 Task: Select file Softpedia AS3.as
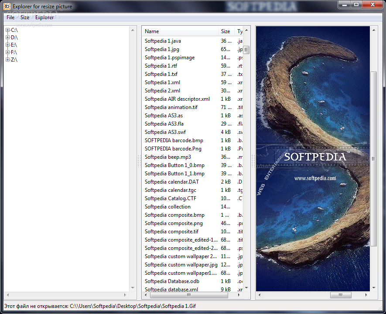164,116
